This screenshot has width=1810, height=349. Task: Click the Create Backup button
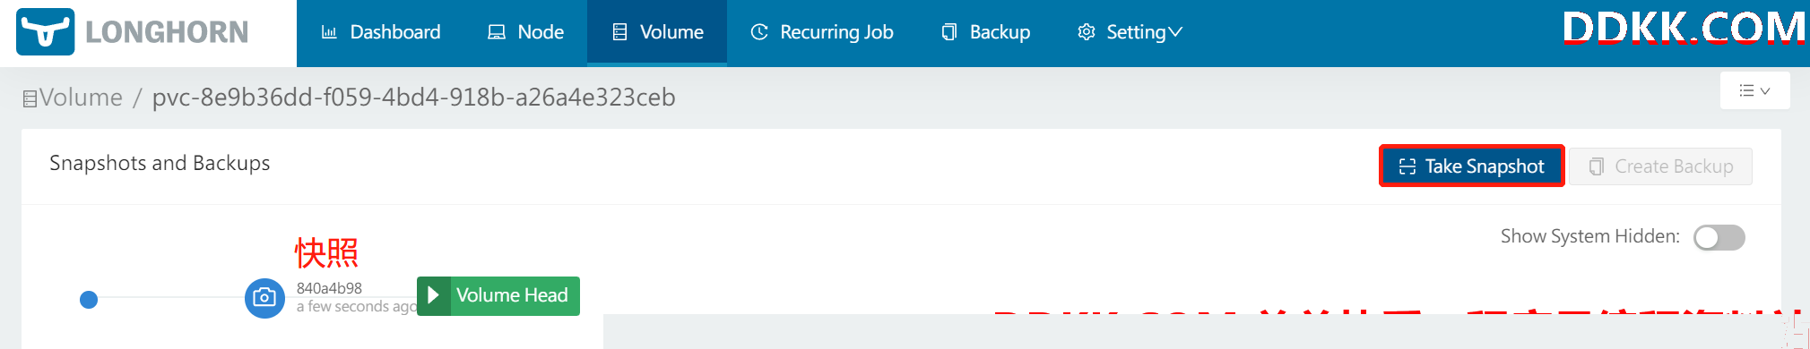pos(1660,166)
